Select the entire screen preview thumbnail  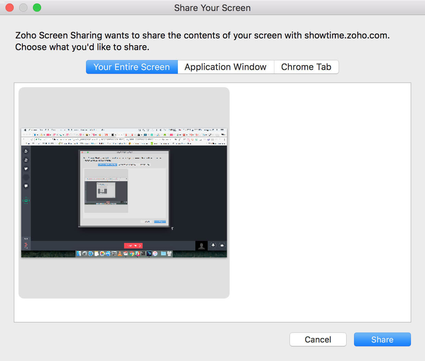pos(124,193)
